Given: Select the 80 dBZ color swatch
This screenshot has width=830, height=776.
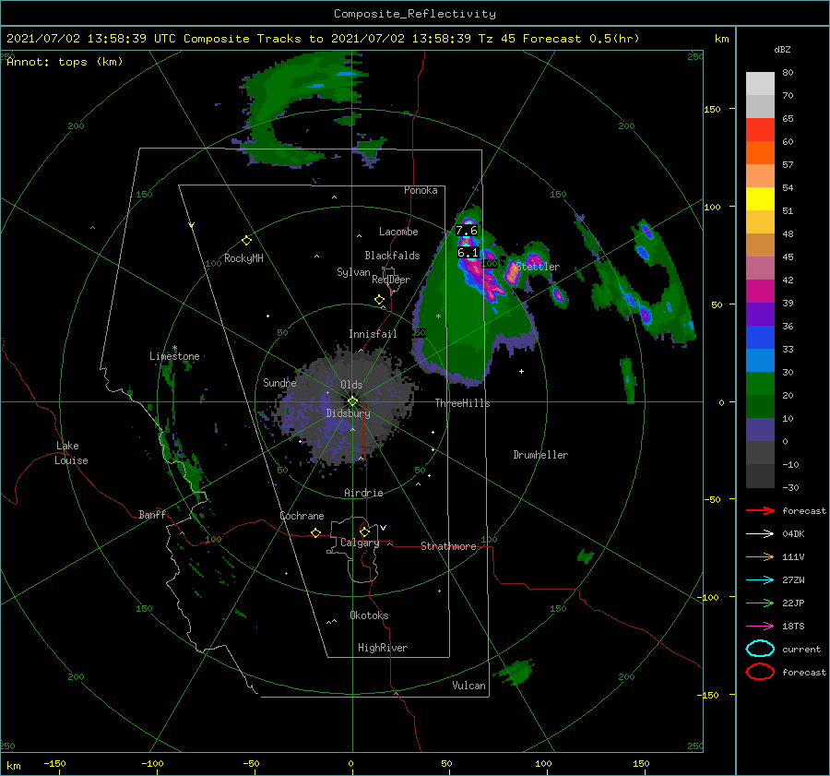Looking at the screenshot, I should pos(760,84).
